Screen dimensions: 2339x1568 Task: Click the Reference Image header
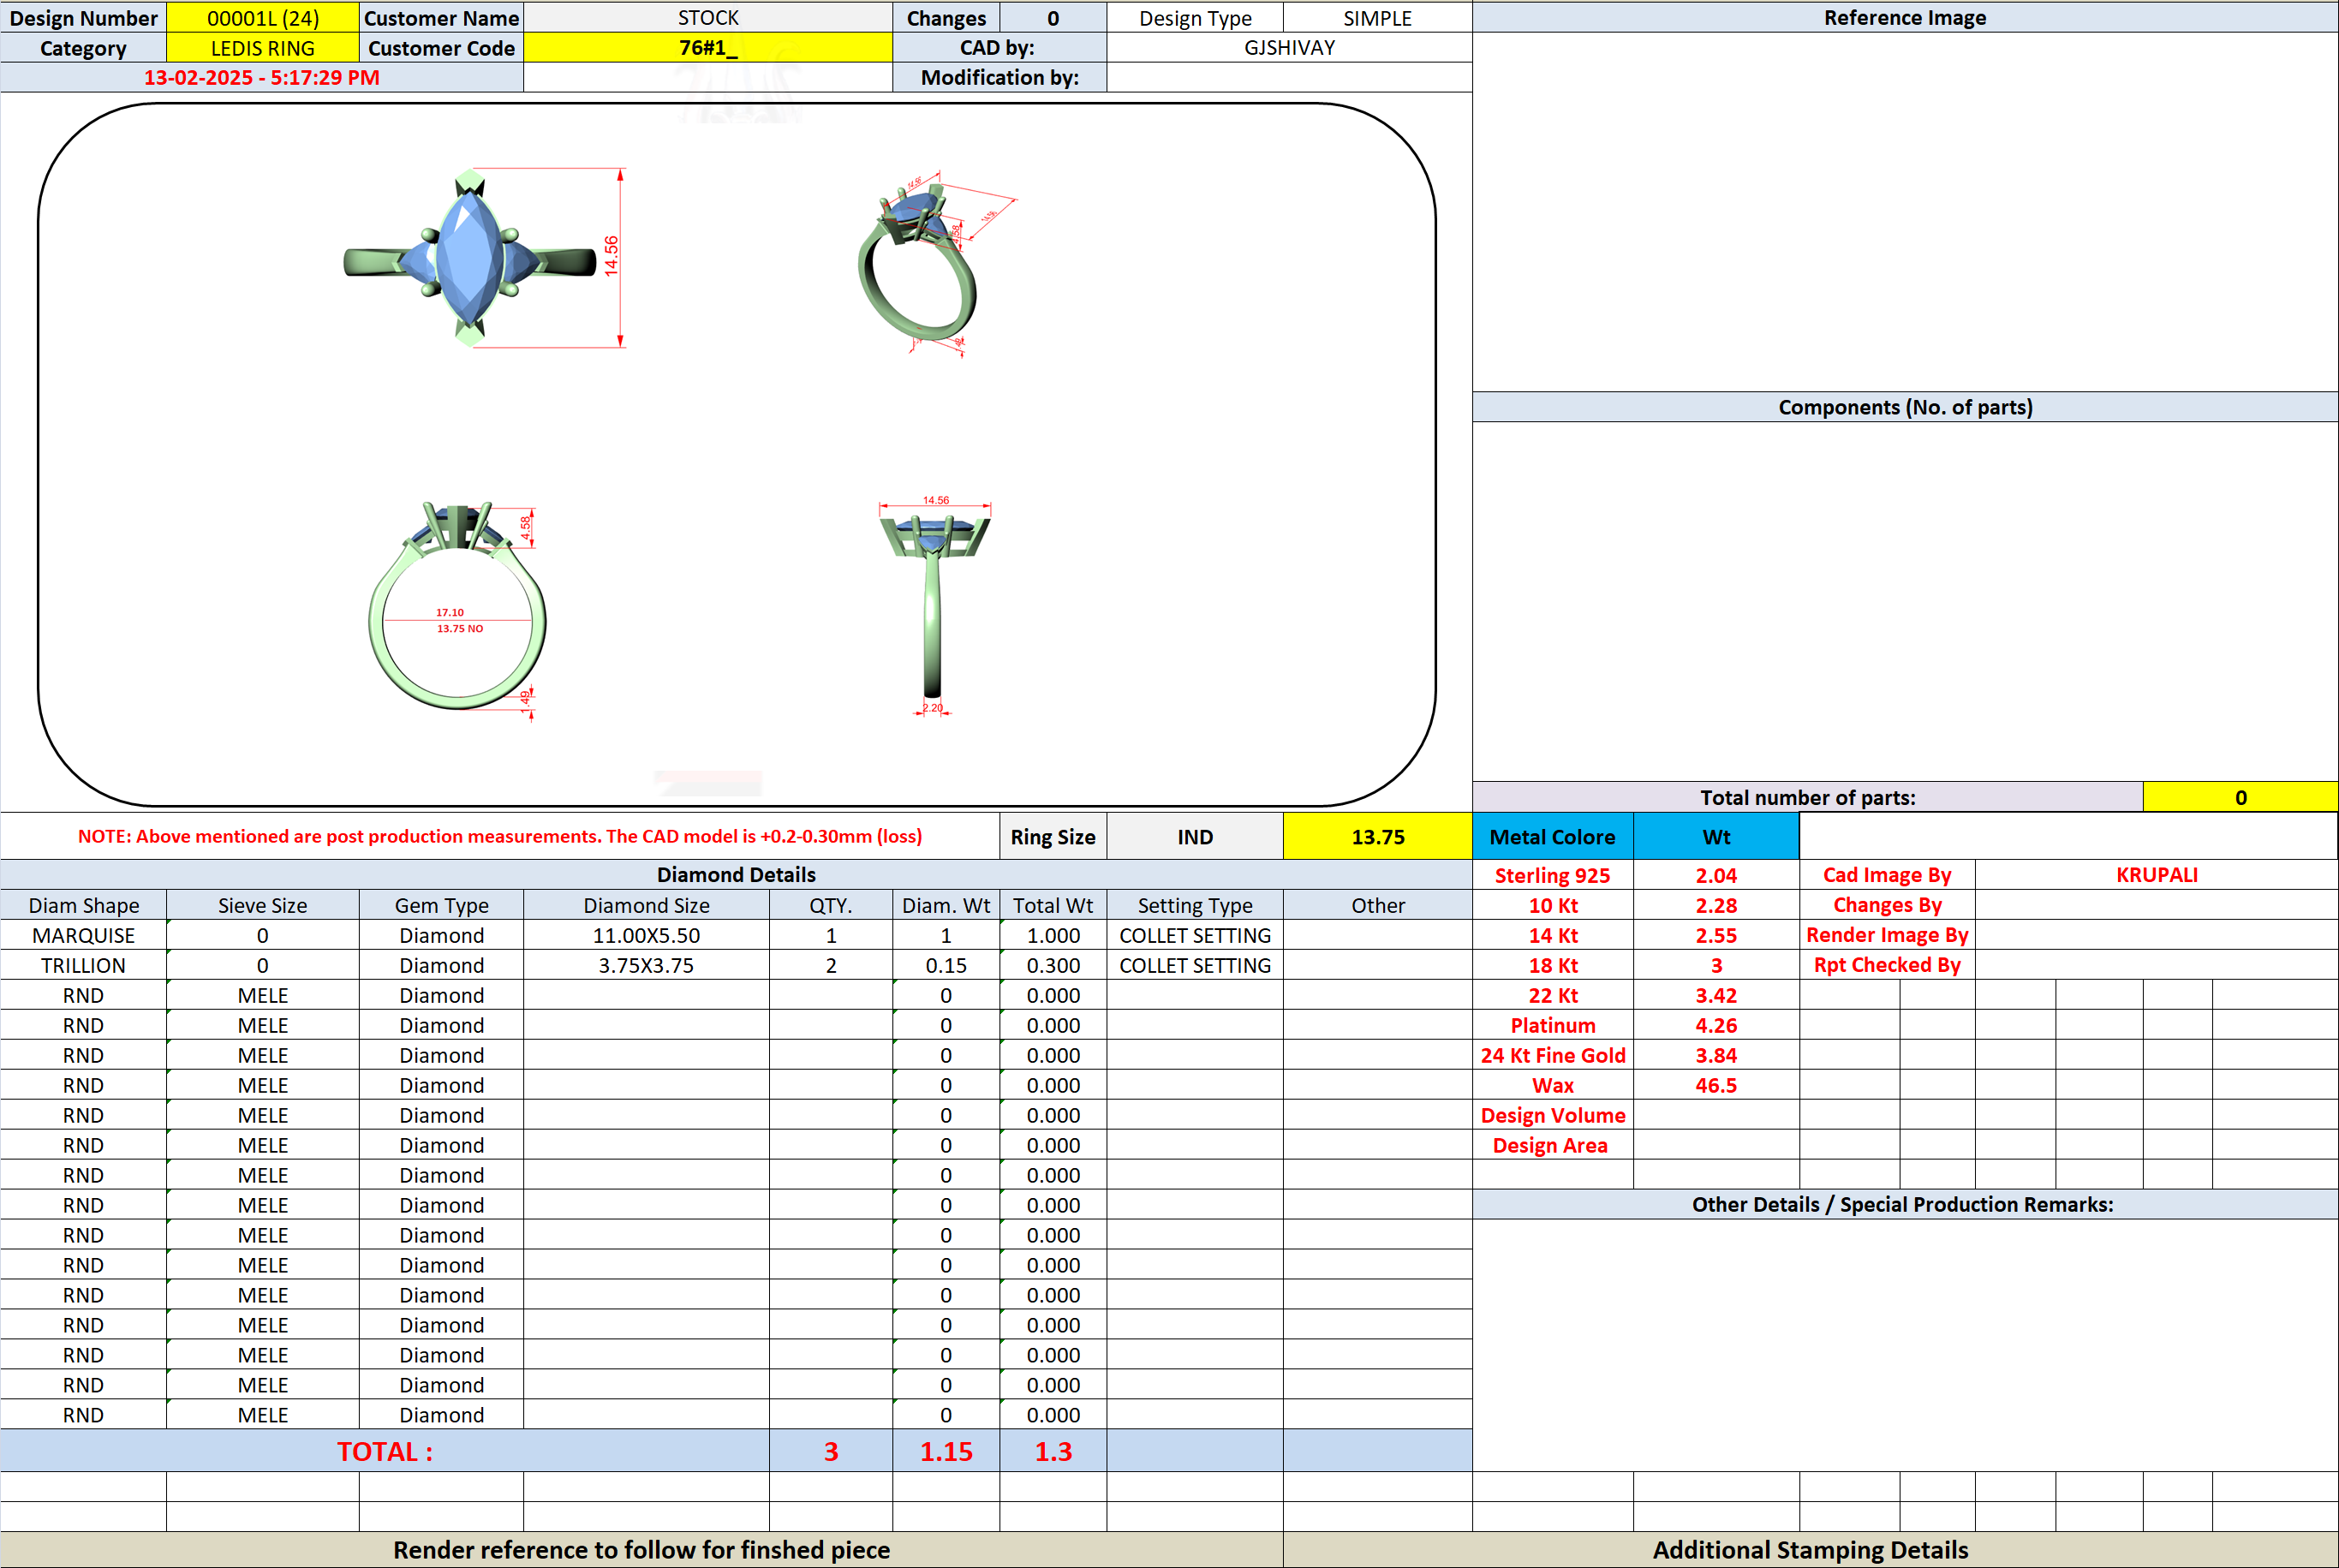click(x=1905, y=18)
